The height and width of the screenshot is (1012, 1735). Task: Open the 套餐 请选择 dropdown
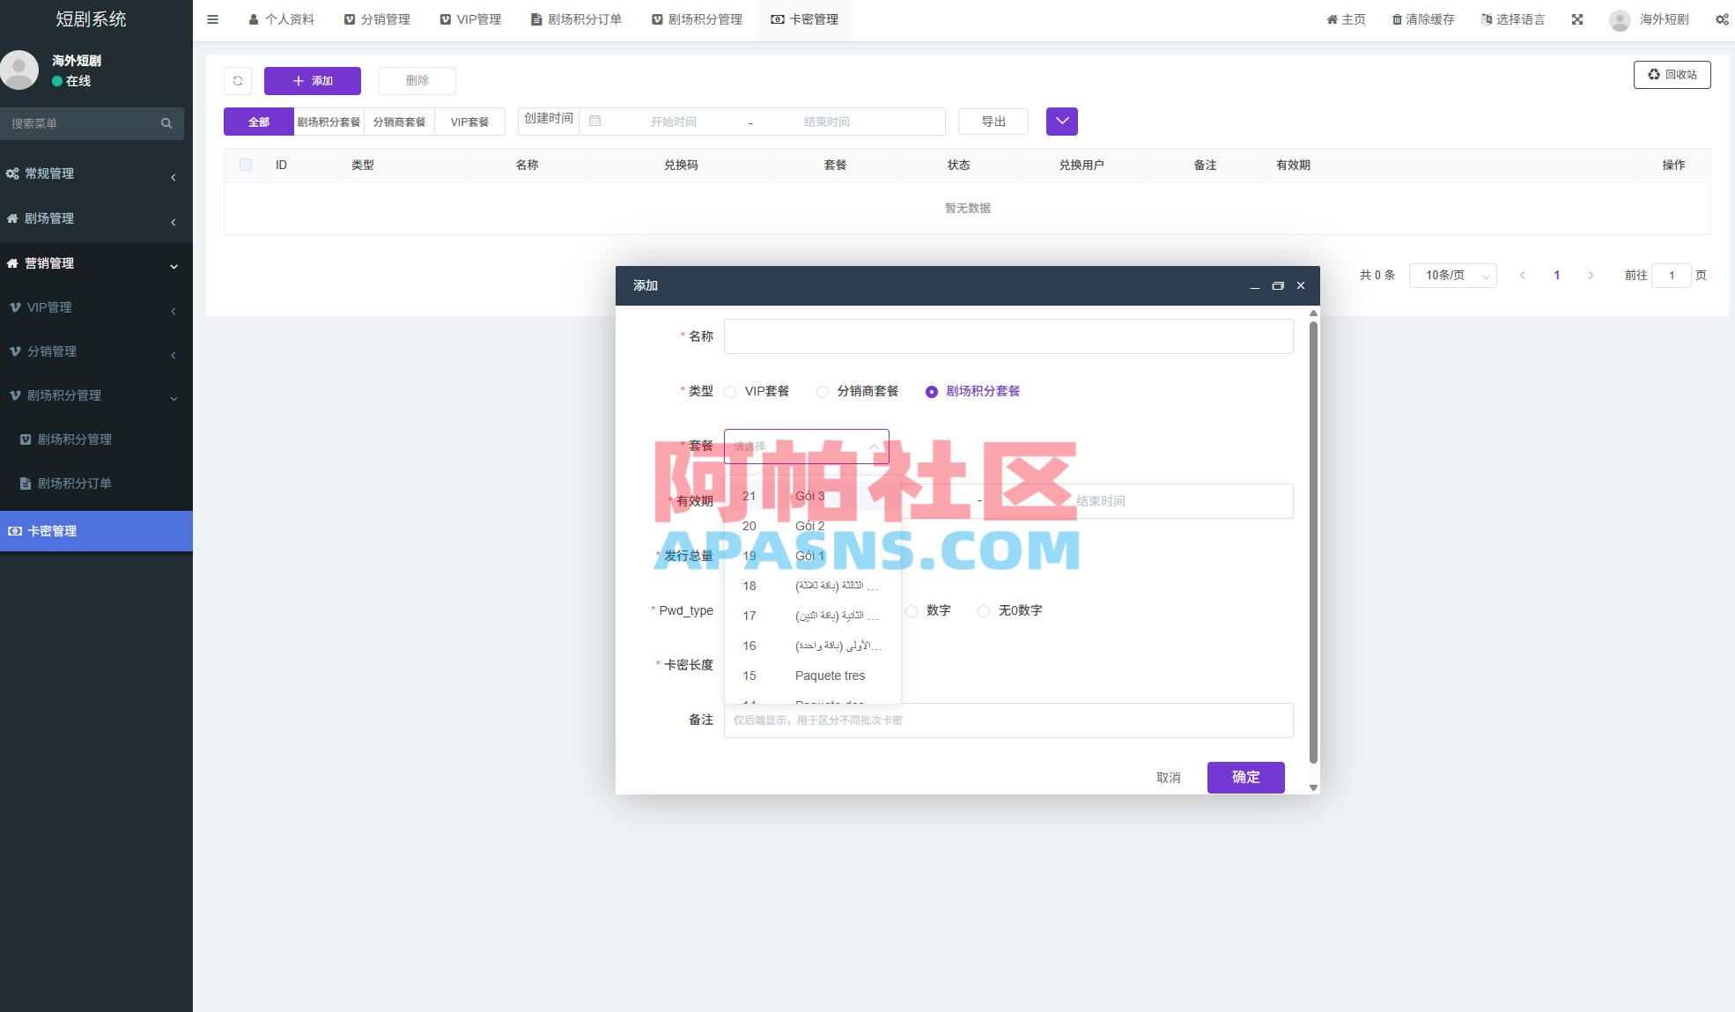pyautogui.click(x=805, y=447)
